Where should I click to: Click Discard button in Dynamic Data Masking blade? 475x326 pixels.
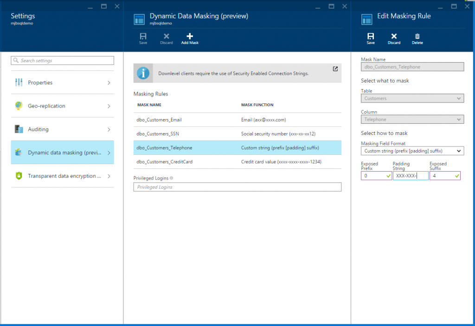(x=166, y=38)
